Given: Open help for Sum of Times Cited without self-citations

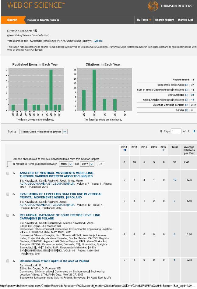Looking at the screenshot, I should click(x=187, y=90).
